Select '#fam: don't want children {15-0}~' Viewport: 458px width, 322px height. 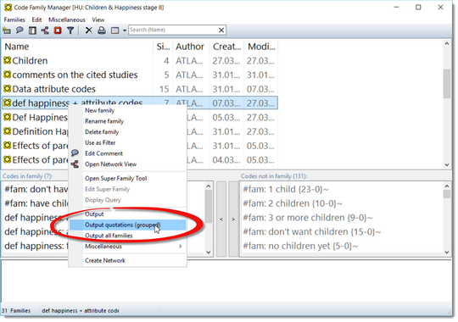(312, 232)
